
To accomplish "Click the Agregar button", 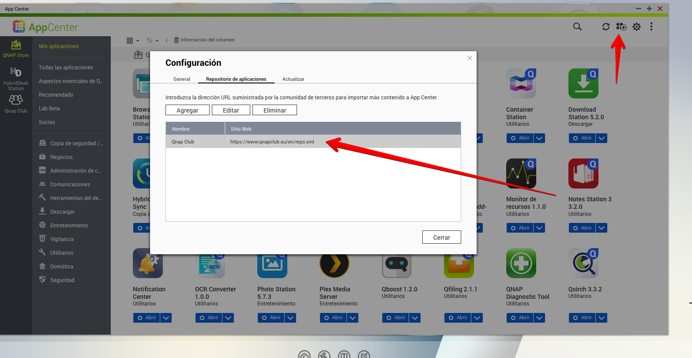I will coord(188,110).
